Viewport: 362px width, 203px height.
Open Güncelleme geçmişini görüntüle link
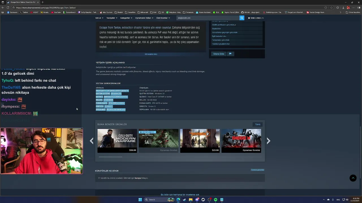(225, 32)
